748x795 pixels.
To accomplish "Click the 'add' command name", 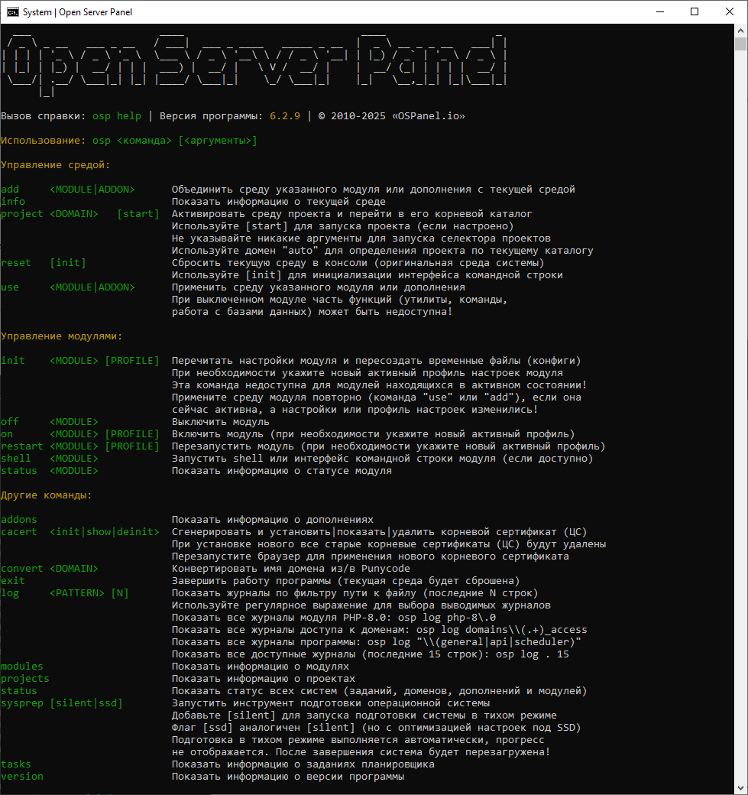I will 10,190.
